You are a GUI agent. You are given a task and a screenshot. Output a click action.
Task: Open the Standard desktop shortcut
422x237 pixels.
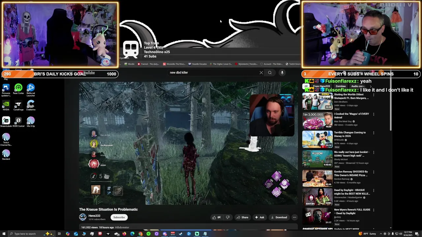pyautogui.click(x=6, y=155)
